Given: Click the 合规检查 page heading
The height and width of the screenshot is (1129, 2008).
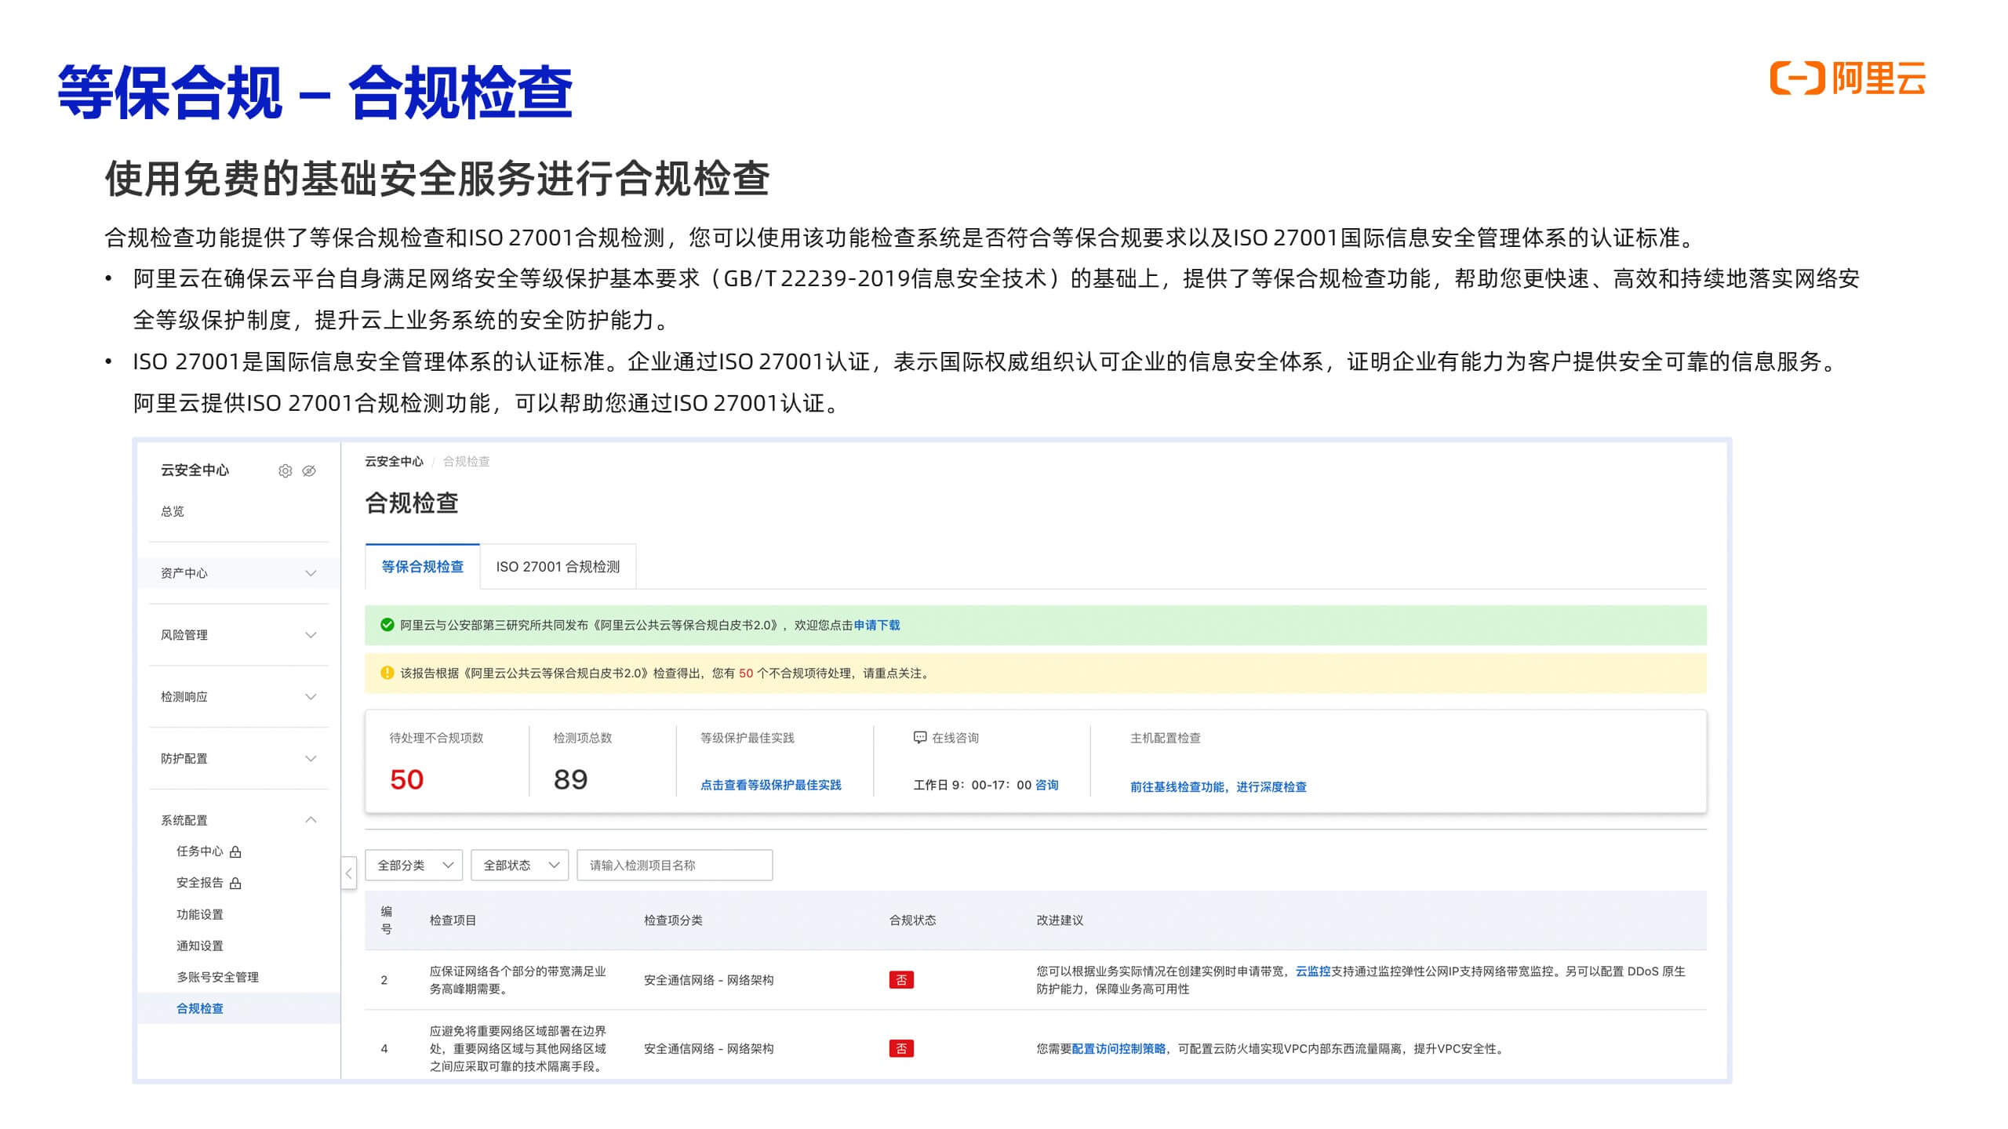Looking at the screenshot, I should point(412,503).
